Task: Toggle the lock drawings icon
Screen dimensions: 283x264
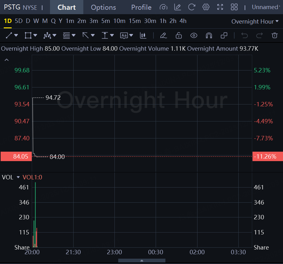Action: [179, 35]
